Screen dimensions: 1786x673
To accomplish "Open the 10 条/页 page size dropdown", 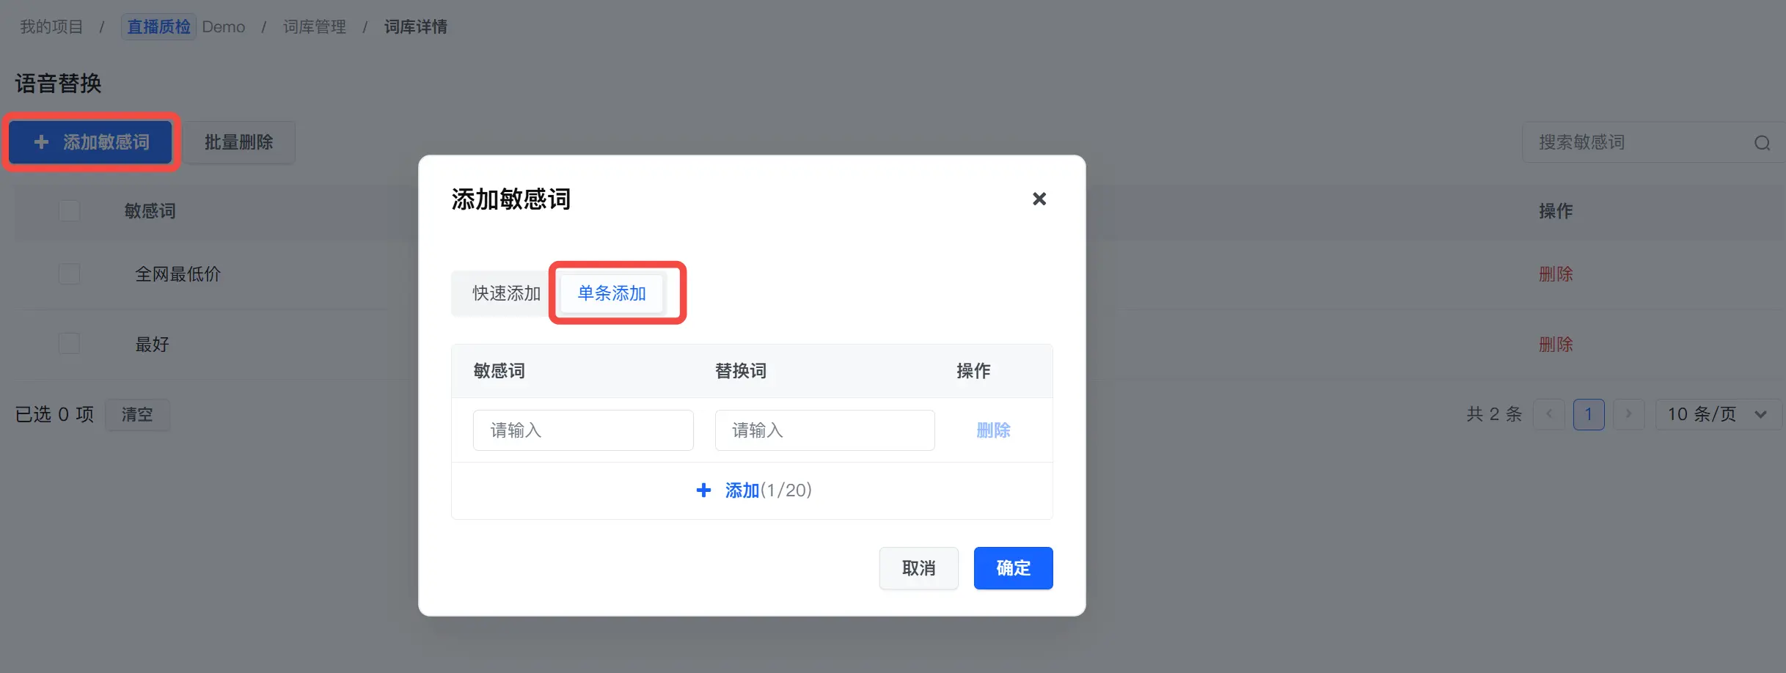I will pos(1717,414).
